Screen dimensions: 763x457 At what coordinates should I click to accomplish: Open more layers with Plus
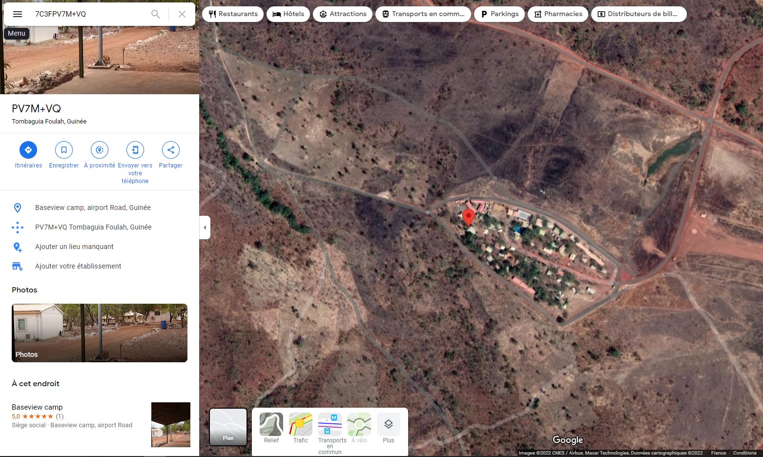(x=389, y=428)
